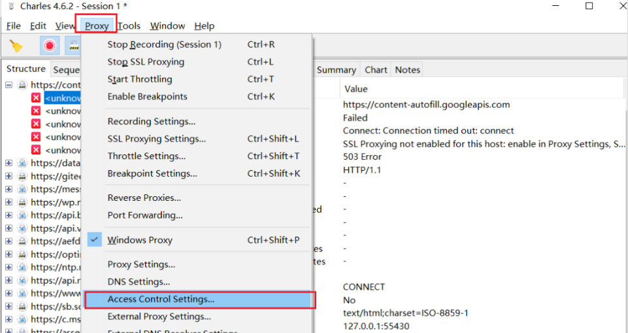Select the 'Failed' status value
The width and height of the screenshot is (628, 333).
pos(355,118)
